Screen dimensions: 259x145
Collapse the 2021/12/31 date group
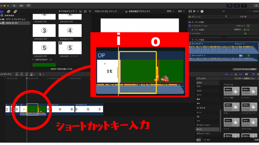[33, 60]
